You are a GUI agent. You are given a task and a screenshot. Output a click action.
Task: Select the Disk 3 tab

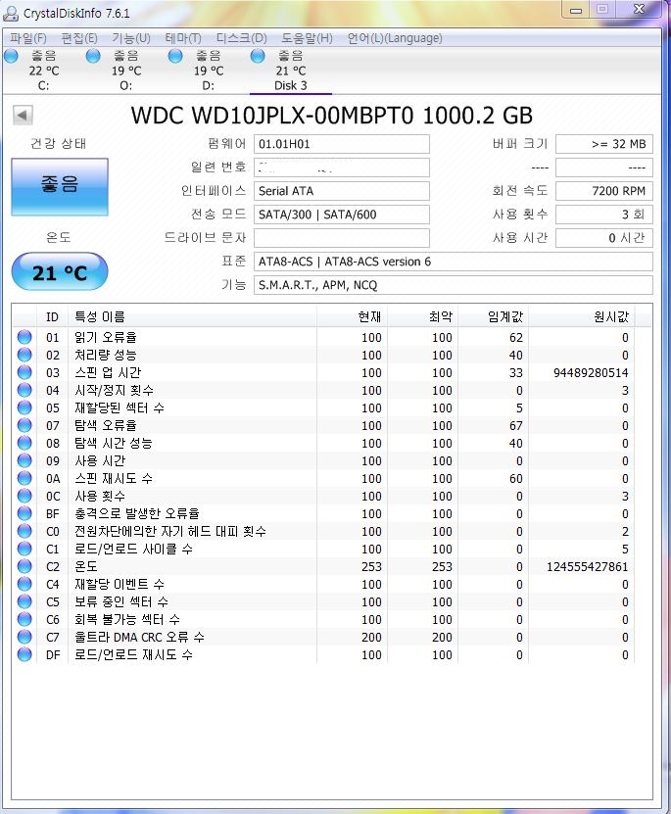[291, 71]
